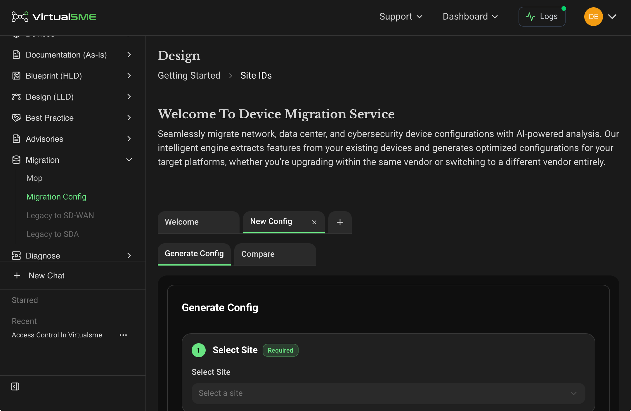Open the Select a site dropdown

tap(388, 393)
